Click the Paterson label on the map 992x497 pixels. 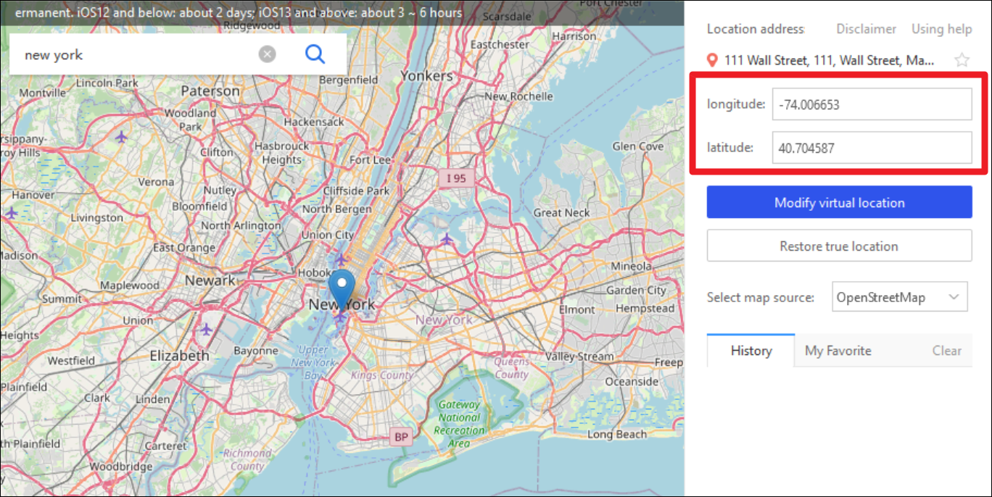point(210,91)
